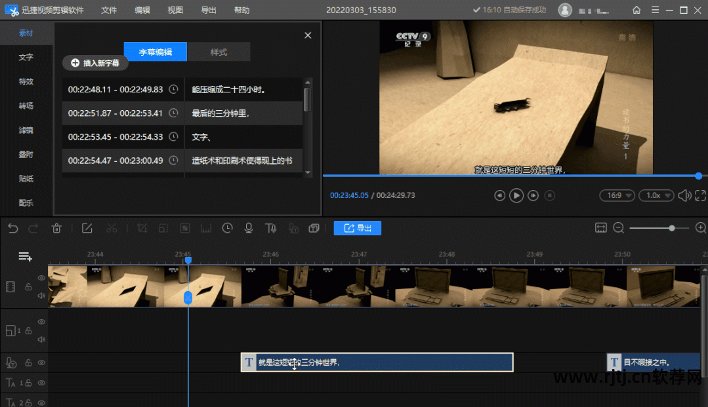Switch to the 样式 tab
Viewport: 708px width, 407px height.
pyautogui.click(x=219, y=52)
